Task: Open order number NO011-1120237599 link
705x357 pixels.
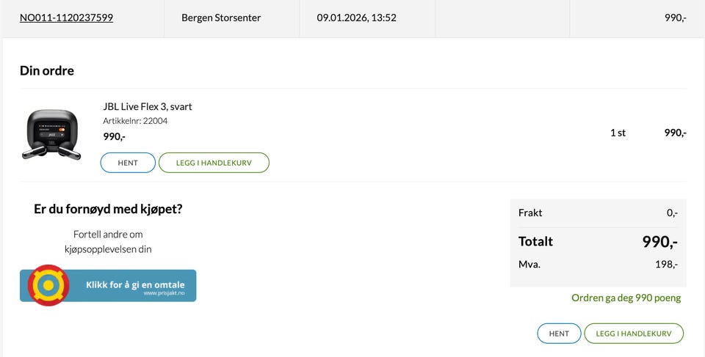Action: 66,18
